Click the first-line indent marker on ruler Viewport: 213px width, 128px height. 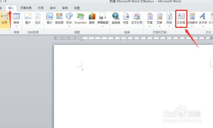point(81,37)
